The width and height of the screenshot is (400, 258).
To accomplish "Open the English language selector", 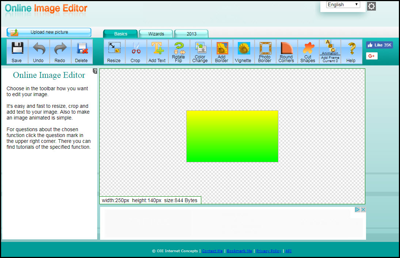I will 342,4.
